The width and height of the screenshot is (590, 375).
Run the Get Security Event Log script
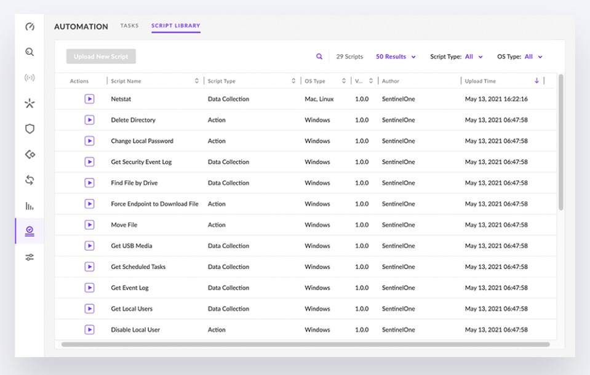click(x=89, y=162)
